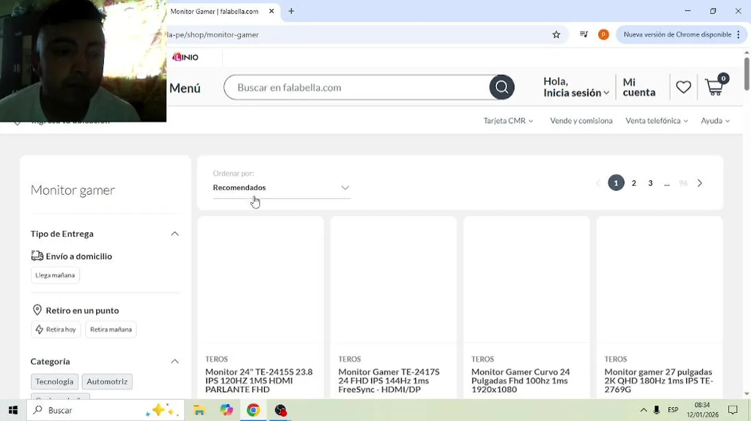The height and width of the screenshot is (421, 751).
Task: Go to next results page arrow
Action: (x=700, y=183)
